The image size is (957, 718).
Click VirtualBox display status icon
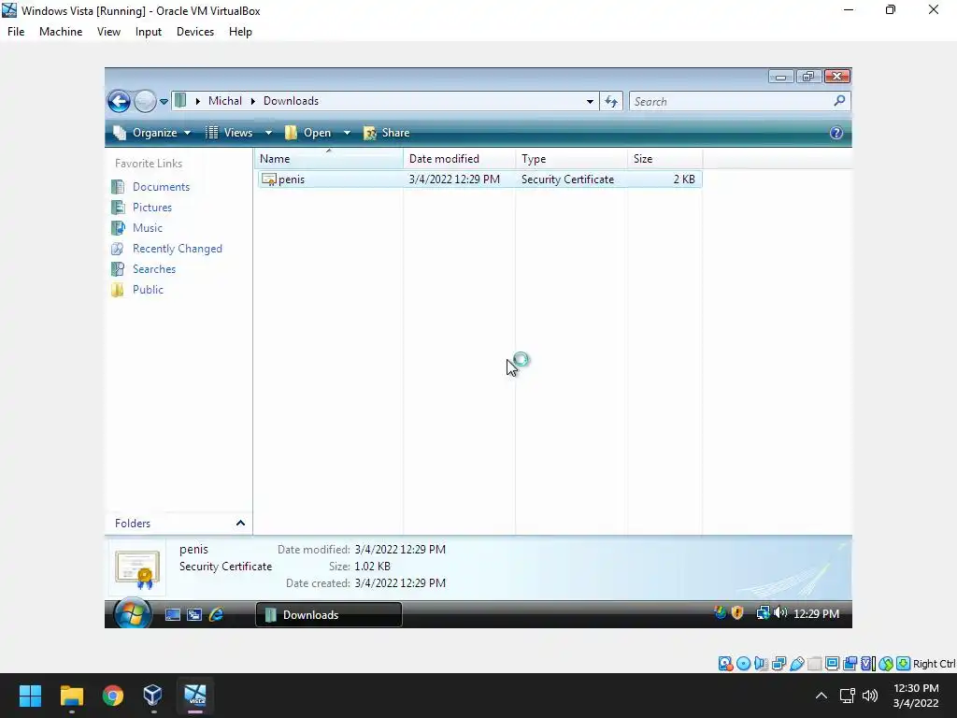832,664
